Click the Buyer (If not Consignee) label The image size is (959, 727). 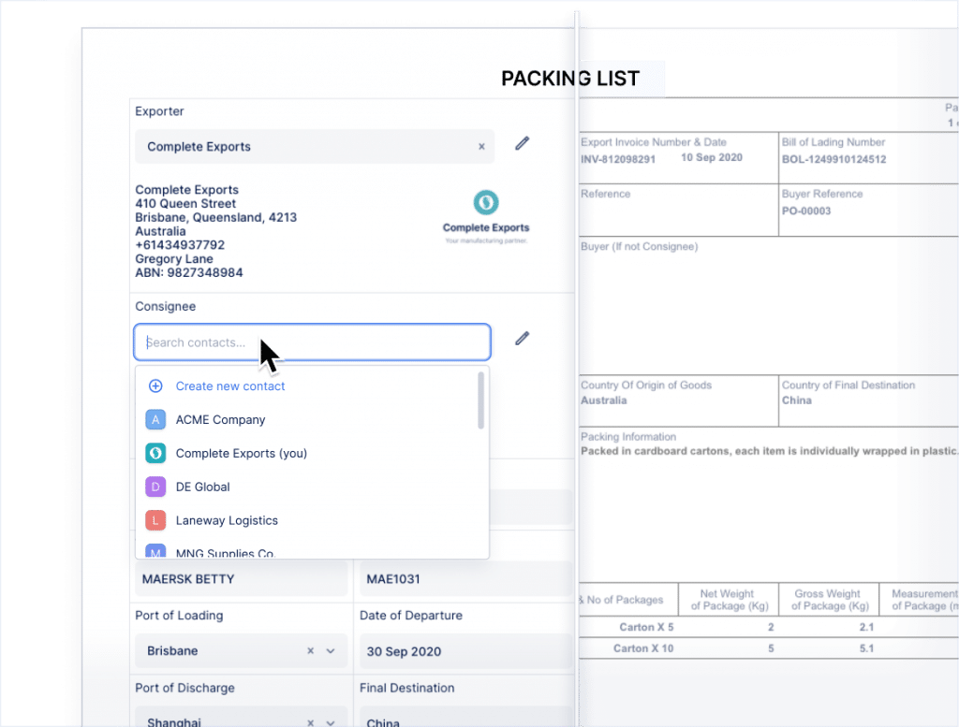pyautogui.click(x=639, y=247)
